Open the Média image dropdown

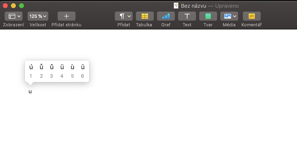(x=229, y=16)
